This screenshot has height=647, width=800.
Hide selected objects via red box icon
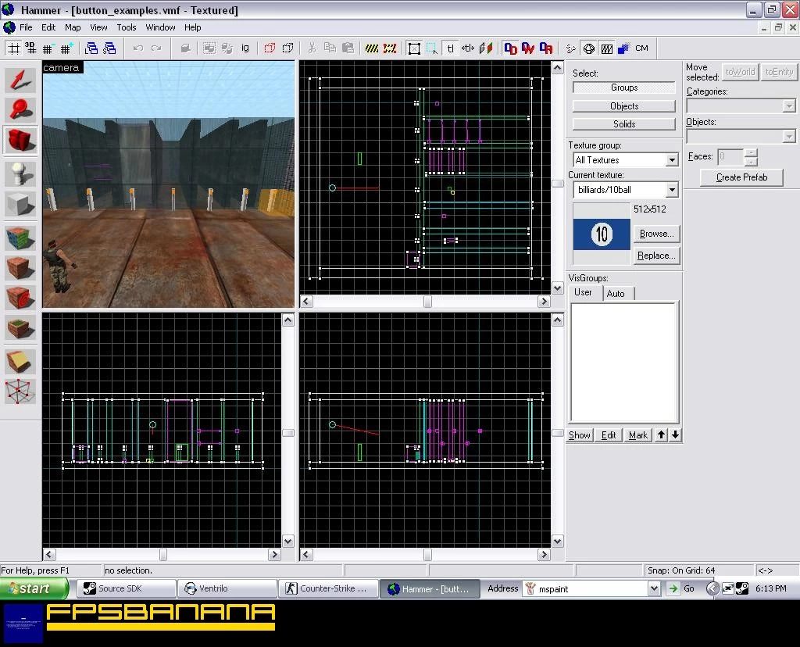(270, 48)
